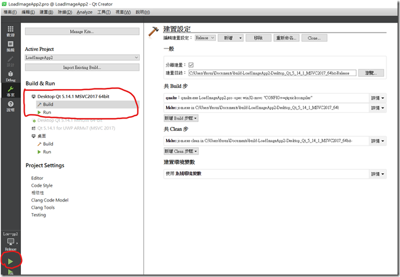This screenshot has width=400, height=277.
Task: Open Clang Tools settings
Action: (x=43, y=208)
